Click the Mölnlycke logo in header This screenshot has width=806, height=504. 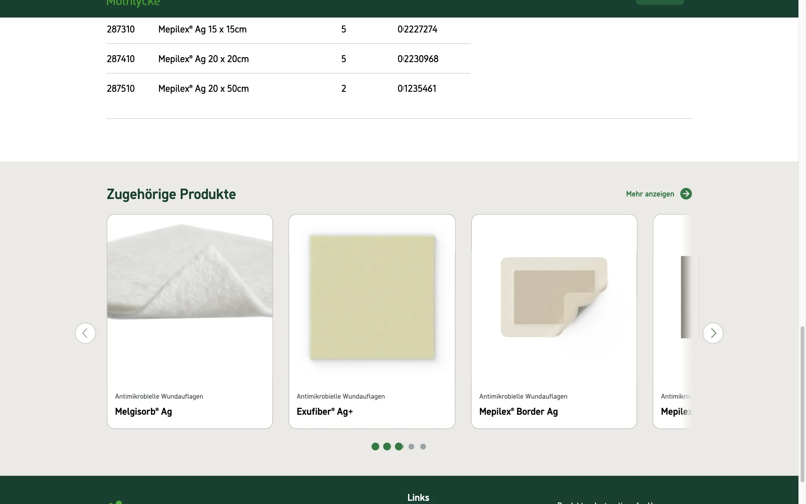pyautogui.click(x=133, y=3)
